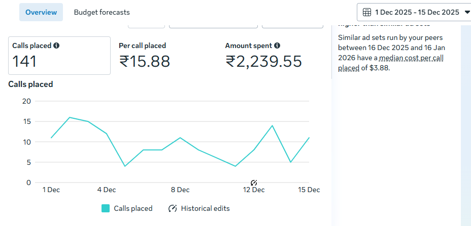Click the Amount spent info icon
The height and width of the screenshot is (226, 471).
coord(277,46)
